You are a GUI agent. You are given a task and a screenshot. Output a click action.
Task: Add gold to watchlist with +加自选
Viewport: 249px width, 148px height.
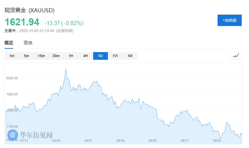coord(230,21)
